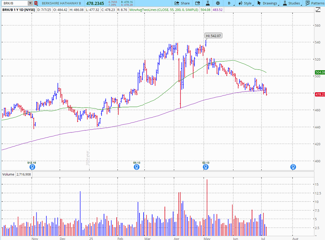Click the green 504.08 value in study header

205,10
